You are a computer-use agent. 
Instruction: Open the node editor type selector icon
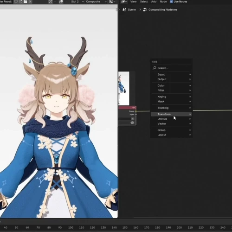pos(124,2)
